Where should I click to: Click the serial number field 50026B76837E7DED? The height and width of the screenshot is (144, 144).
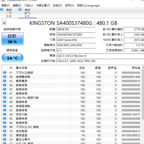pos(76,35)
